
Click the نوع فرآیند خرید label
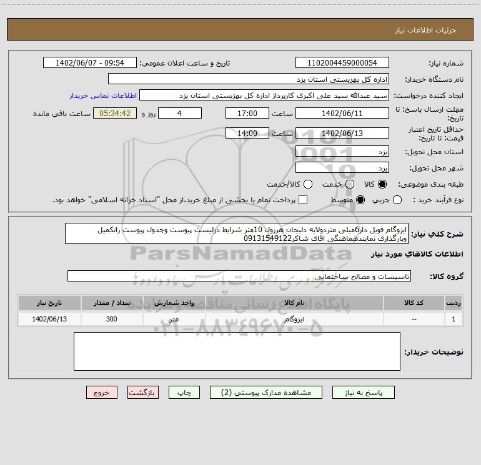(x=438, y=200)
